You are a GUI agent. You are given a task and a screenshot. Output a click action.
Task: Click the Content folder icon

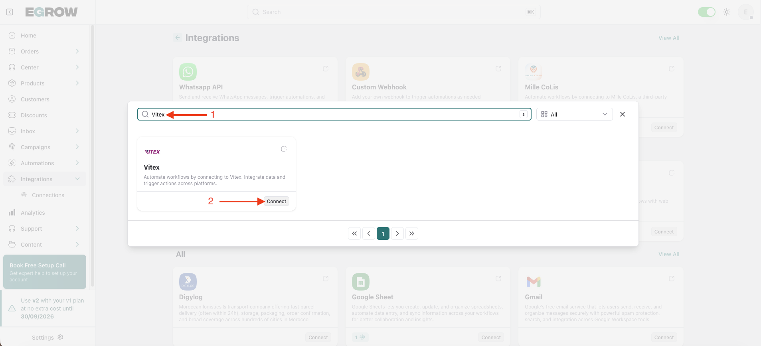[12, 244]
